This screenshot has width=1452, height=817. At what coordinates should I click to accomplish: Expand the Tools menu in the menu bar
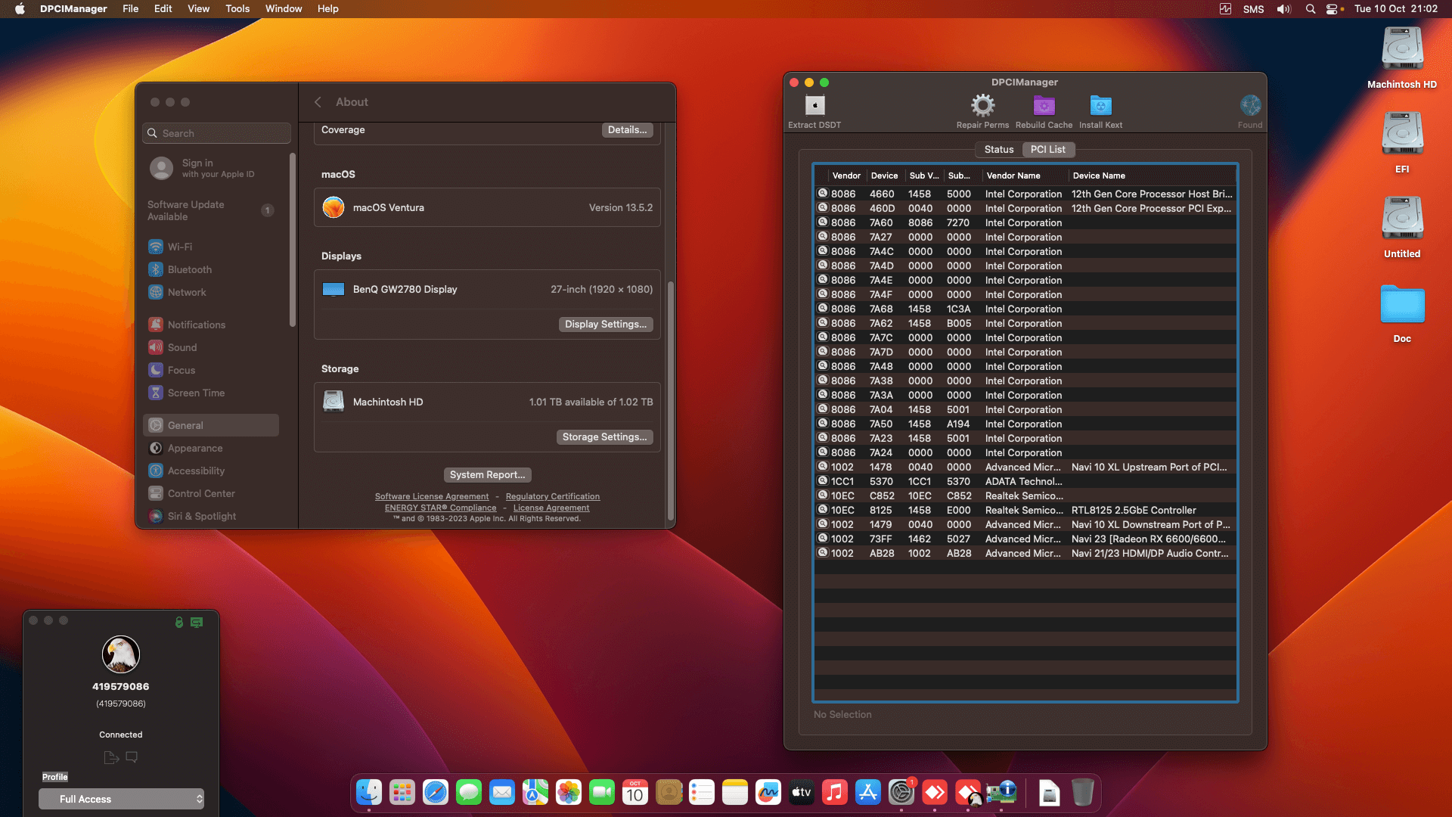pyautogui.click(x=237, y=8)
